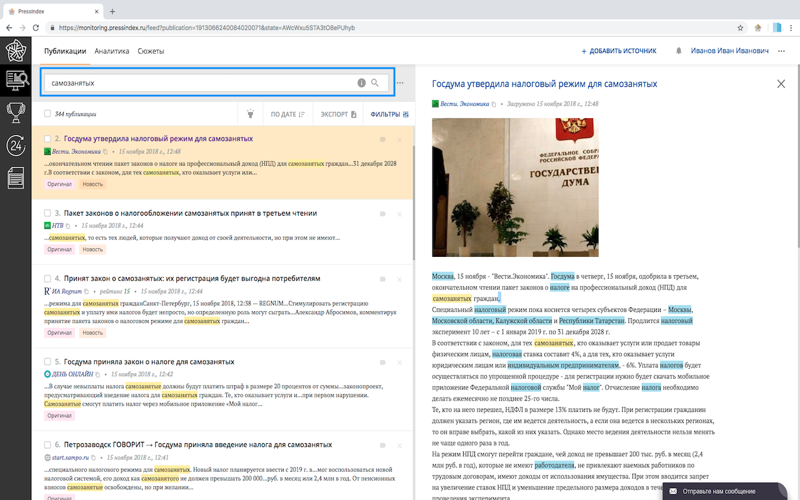
Task: Reload the browser page
Action: pyautogui.click(x=37, y=28)
